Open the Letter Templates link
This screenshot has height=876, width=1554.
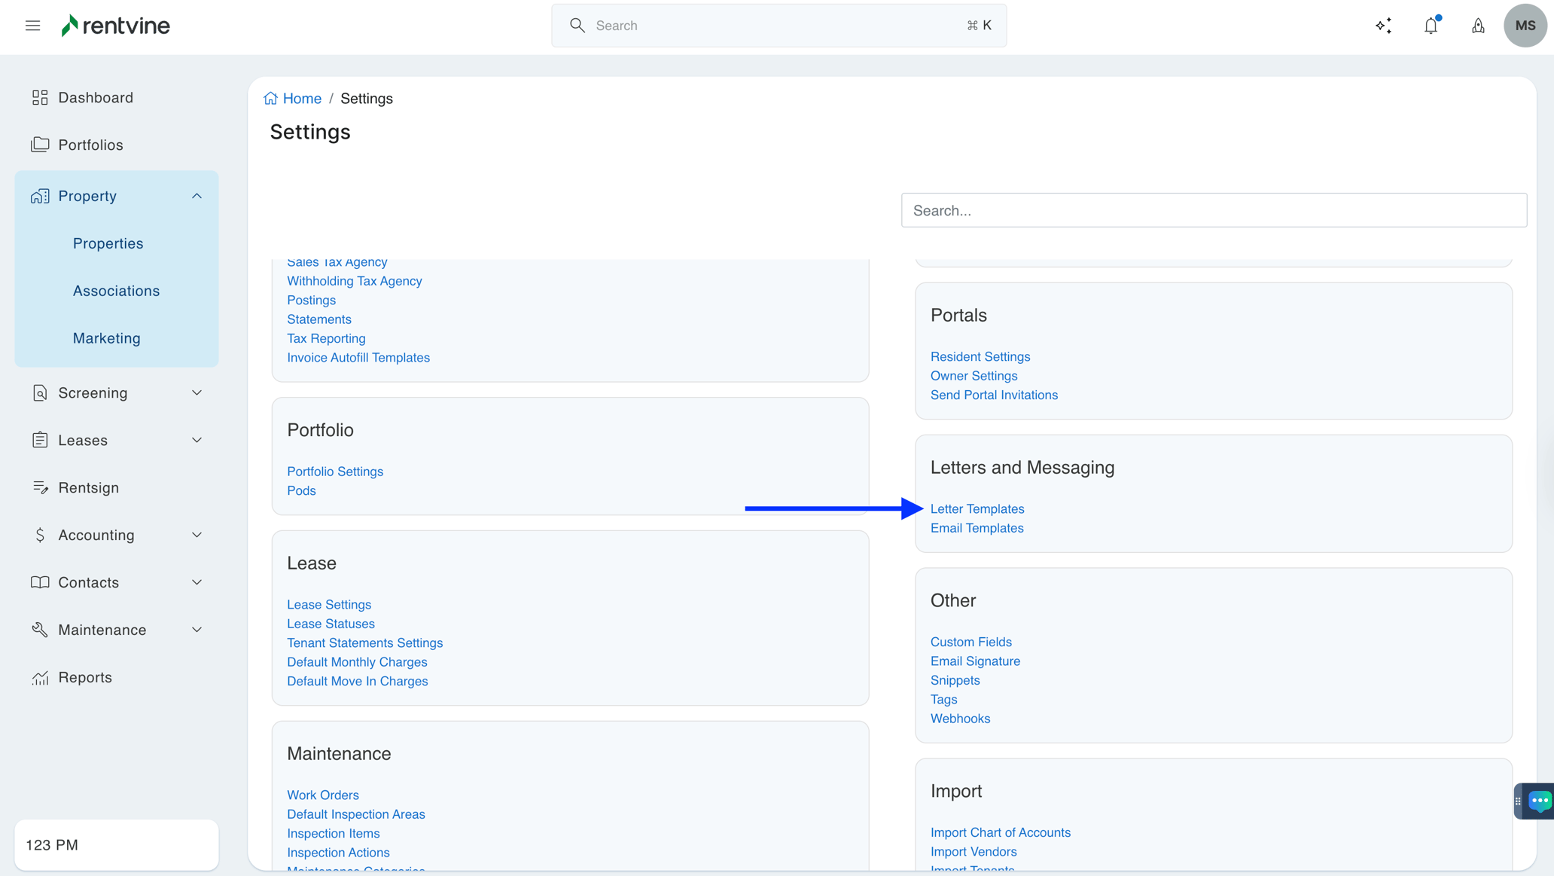[977, 509]
